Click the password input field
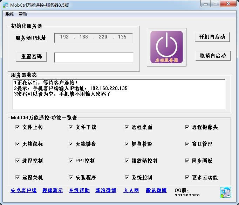The image size is (239, 205). pos(94,57)
